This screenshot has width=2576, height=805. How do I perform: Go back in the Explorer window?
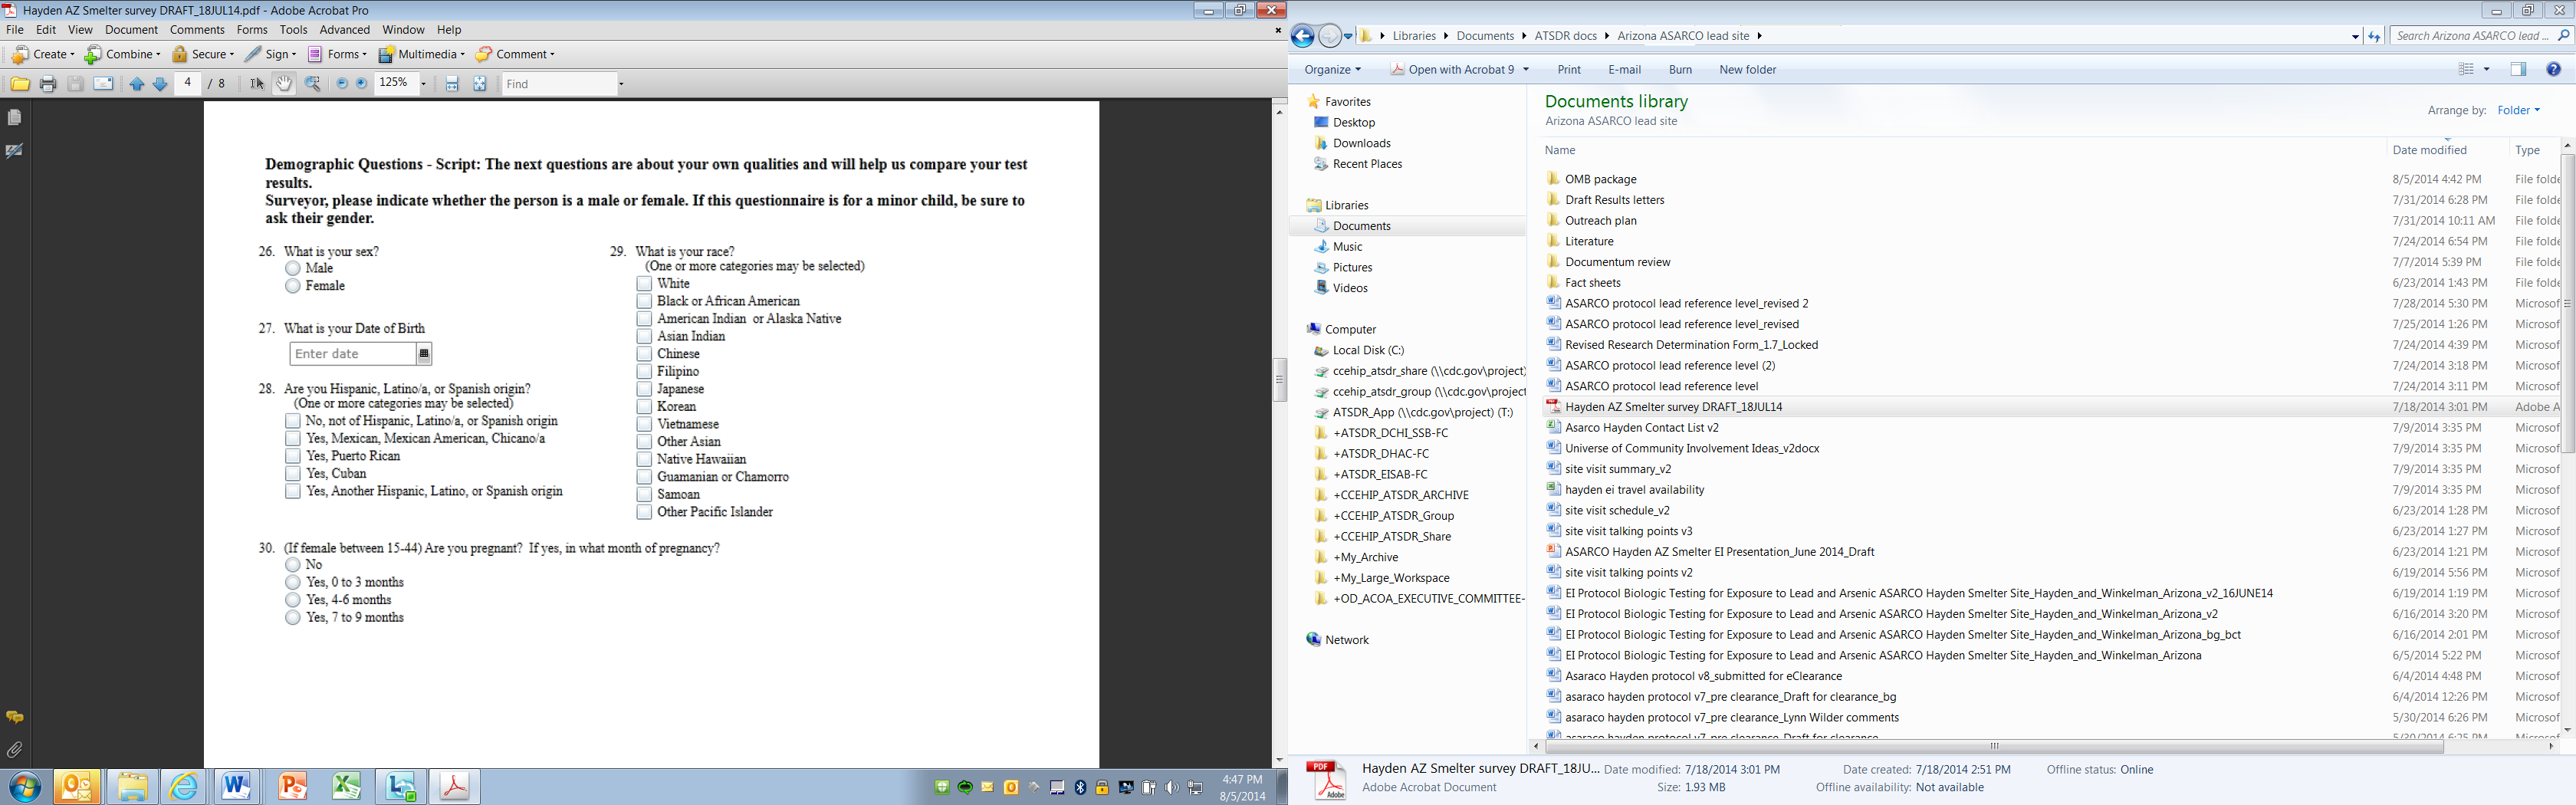[1302, 37]
